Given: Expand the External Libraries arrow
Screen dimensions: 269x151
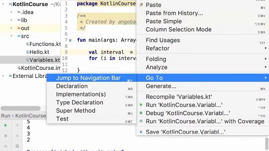Looking at the screenshot, I should click(x=3, y=76).
